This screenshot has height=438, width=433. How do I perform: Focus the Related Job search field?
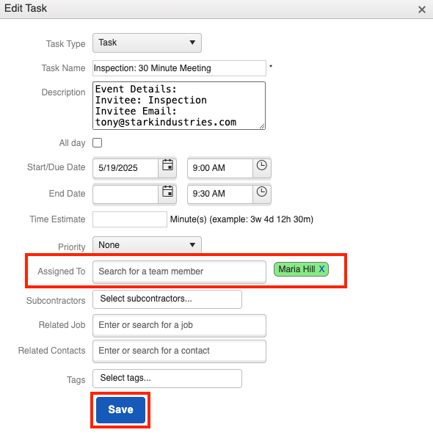tap(179, 325)
